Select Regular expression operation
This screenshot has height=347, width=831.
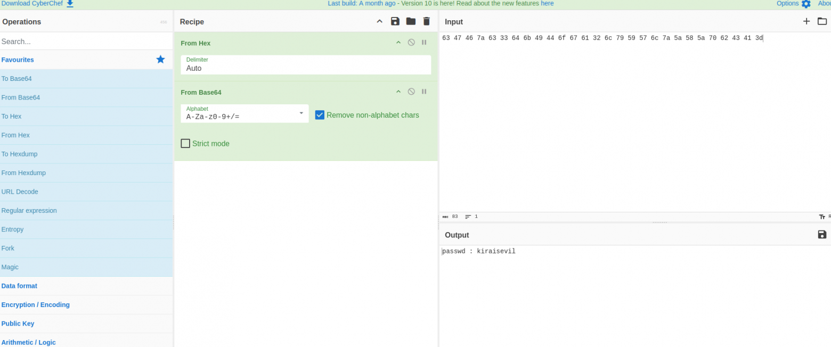click(86, 210)
